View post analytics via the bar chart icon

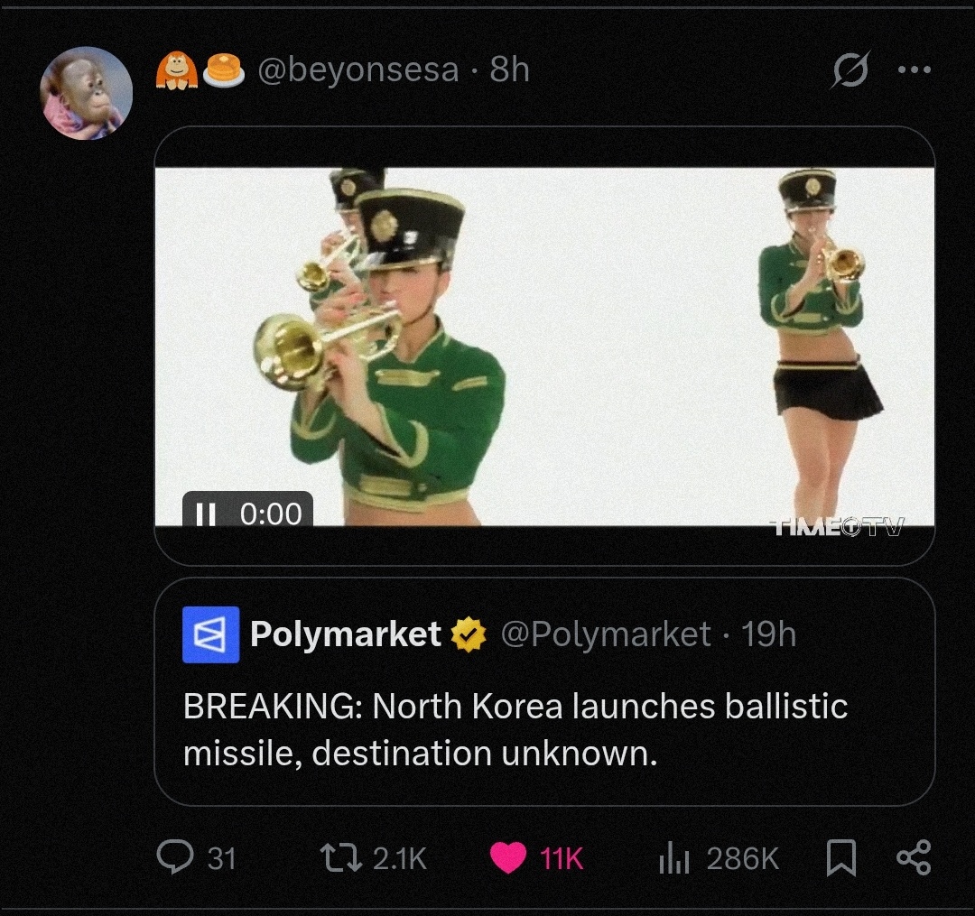(x=674, y=857)
